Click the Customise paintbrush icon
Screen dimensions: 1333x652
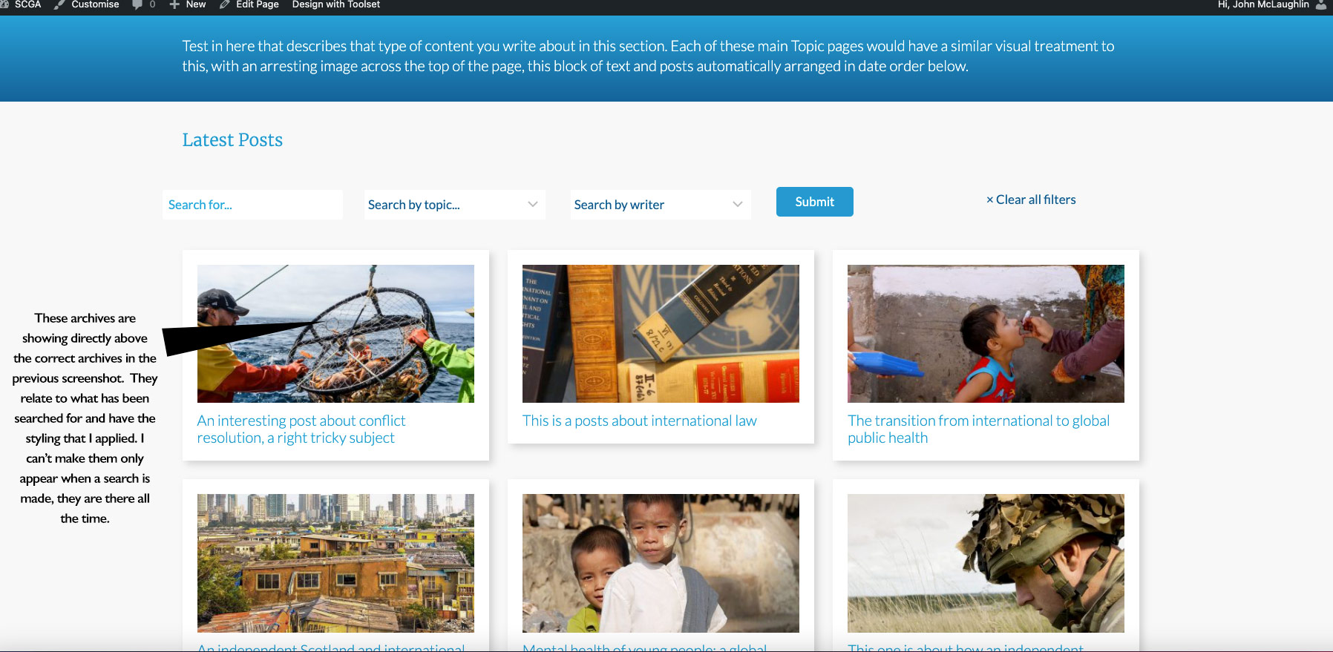(x=59, y=4)
